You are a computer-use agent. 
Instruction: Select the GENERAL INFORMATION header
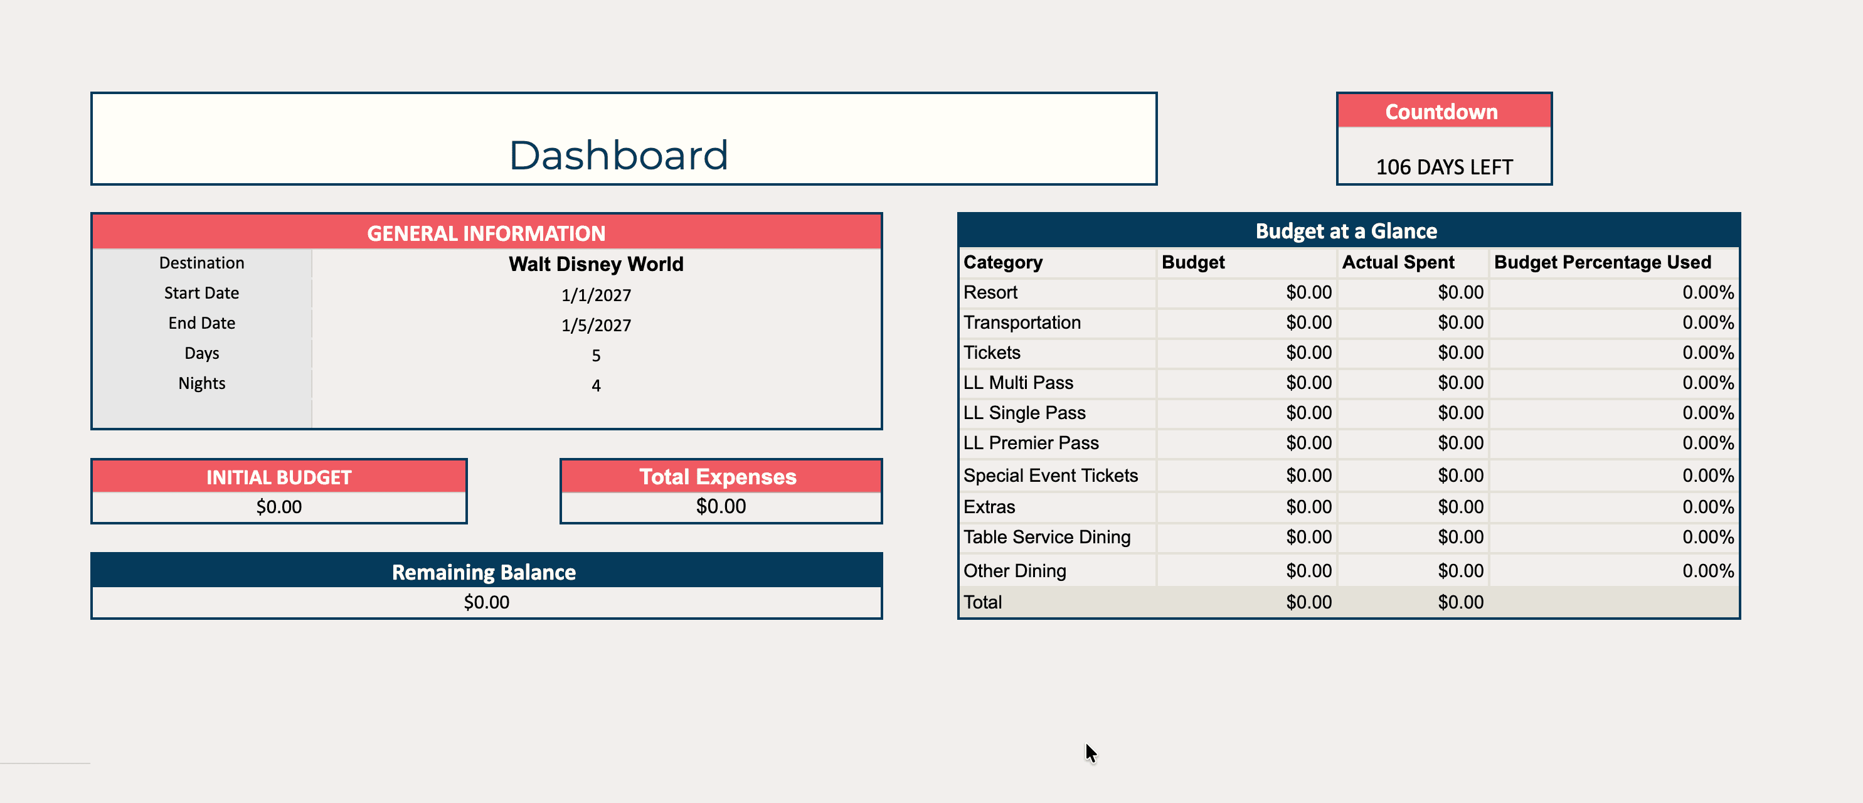coord(486,233)
